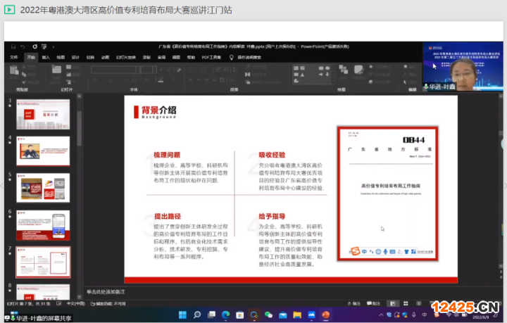The width and height of the screenshot is (507, 323).
Task: Open WeChat icon on the taskbar
Action: pyautogui.click(x=268, y=315)
